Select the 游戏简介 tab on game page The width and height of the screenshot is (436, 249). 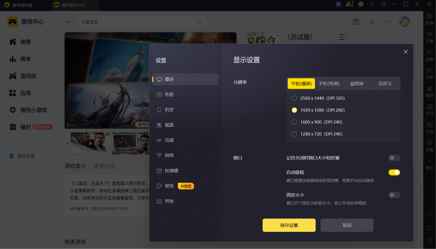75,166
